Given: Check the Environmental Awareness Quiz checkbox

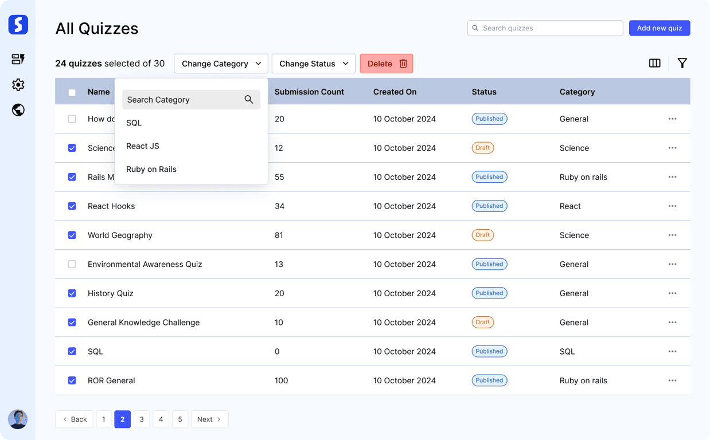Looking at the screenshot, I should 72,264.
